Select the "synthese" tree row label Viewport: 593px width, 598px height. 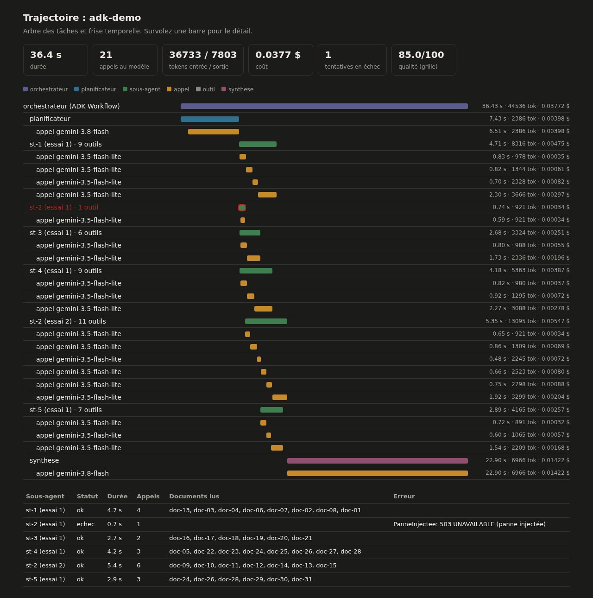point(44,460)
